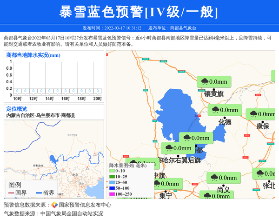Click the 察哈尔右翼后旗 map label
The height and width of the screenshot is (219, 279).
pyautogui.click(x=179, y=160)
